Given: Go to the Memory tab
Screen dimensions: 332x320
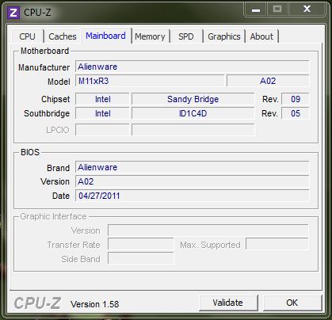Looking at the screenshot, I should click(150, 36).
